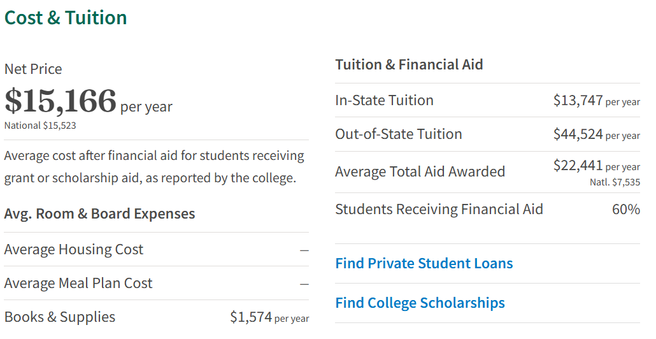Click the In-State Tuition label
The width and height of the screenshot is (656, 339).
click(x=384, y=101)
